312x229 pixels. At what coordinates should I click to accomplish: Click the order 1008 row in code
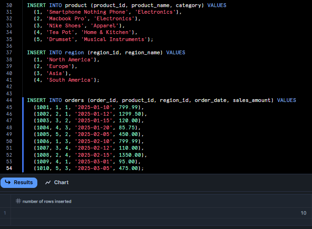(90, 155)
